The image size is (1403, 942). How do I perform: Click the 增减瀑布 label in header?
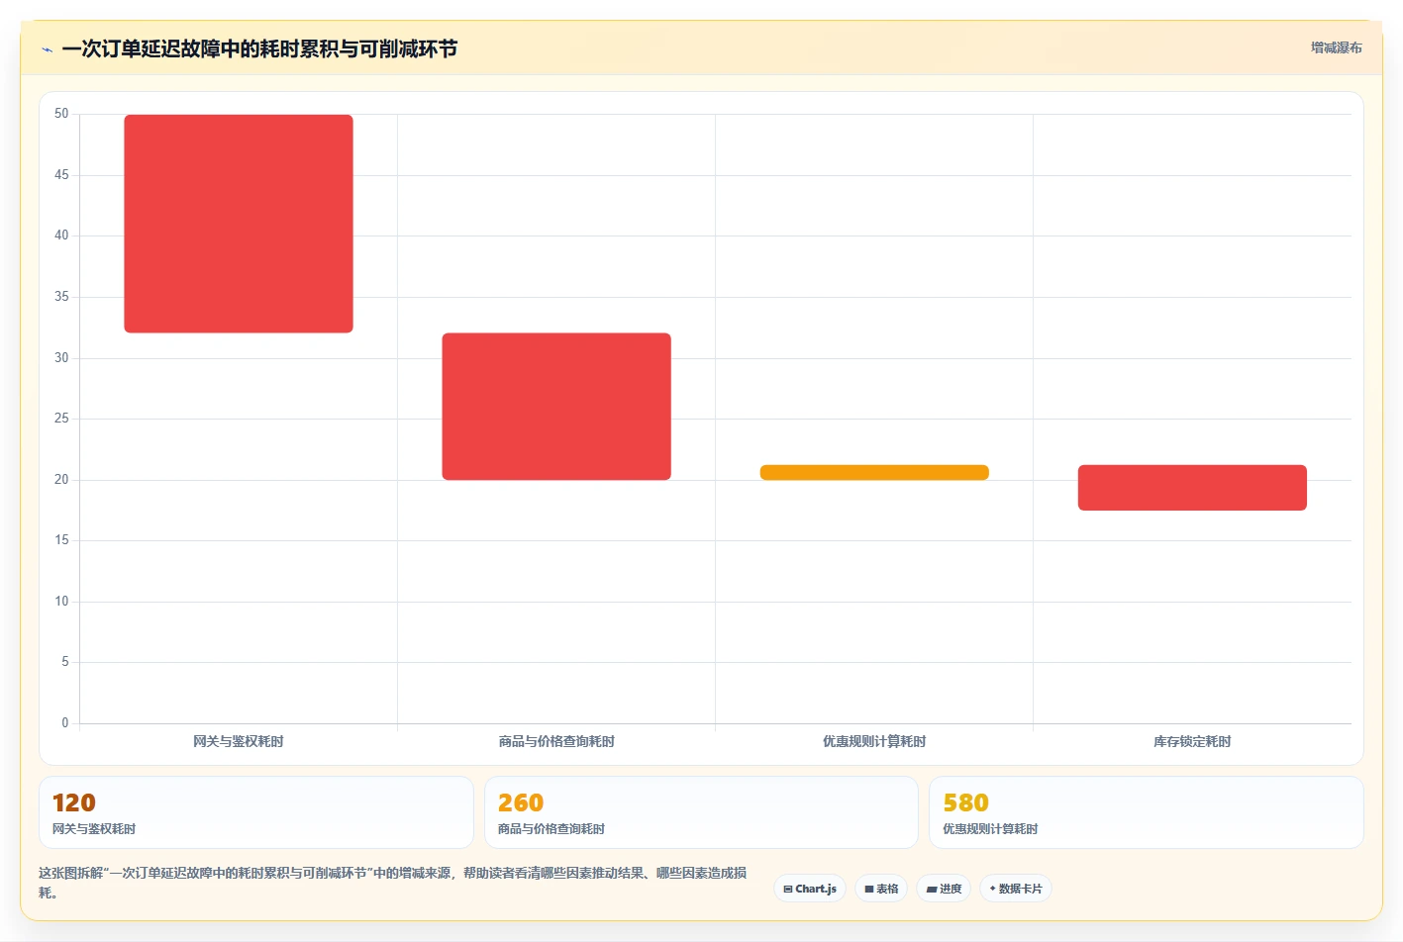click(x=1336, y=47)
